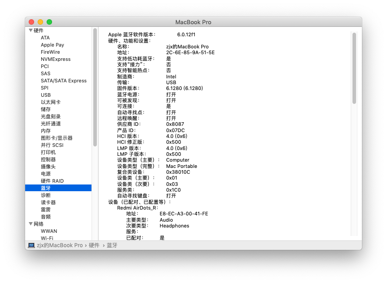Click the Redmi AirDots_R device heading
Screen dimensions: 387x283
(x=138, y=208)
